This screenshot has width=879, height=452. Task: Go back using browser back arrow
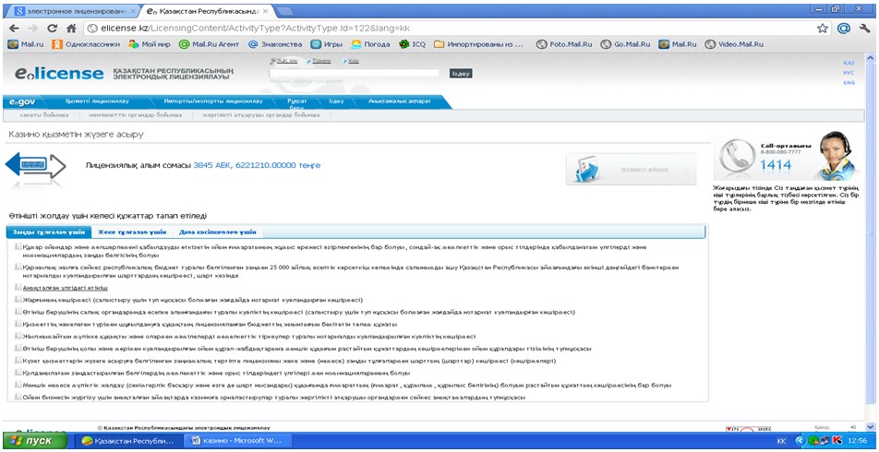[14, 28]
